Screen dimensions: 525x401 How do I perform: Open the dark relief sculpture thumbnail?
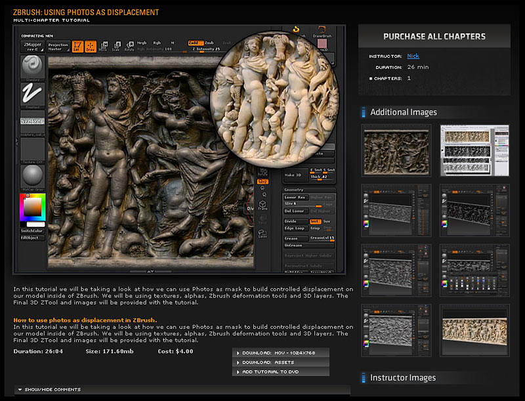(396, 150)
